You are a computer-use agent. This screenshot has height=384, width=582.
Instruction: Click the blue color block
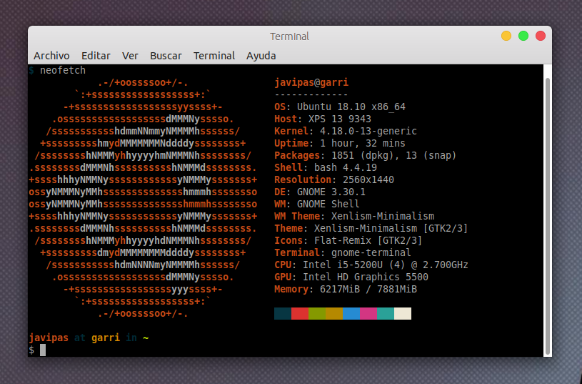[x=351, y=313]
